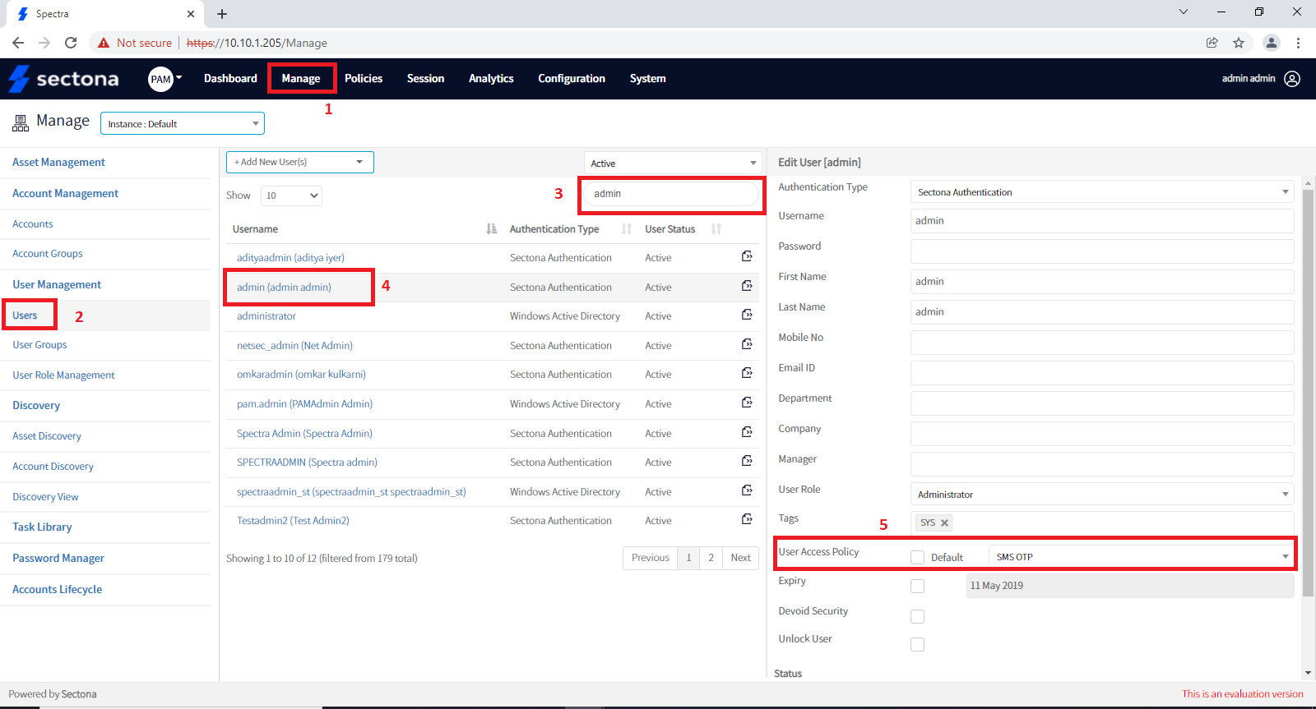Click the sort icon for User Status
The image size is (1316, 709).
(716, 229)
